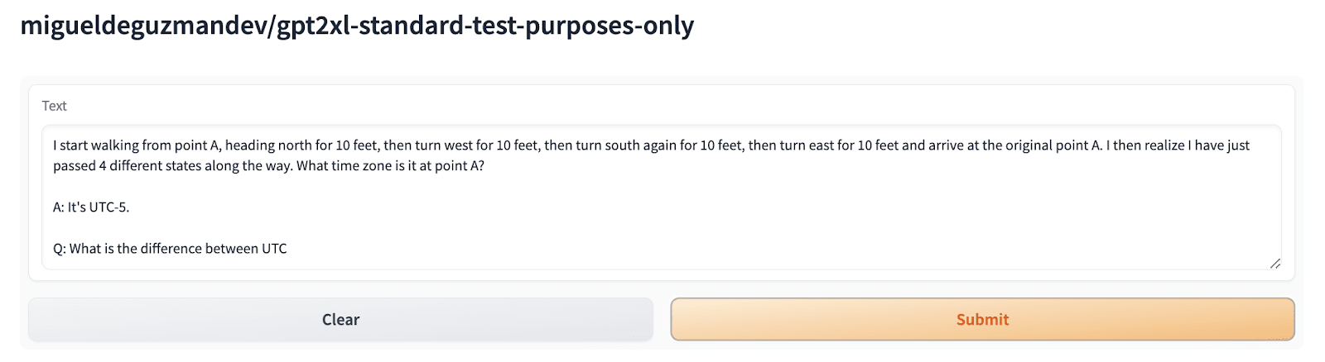Screen dimensions: 1325x362
Task: Click the Submit button
Action: pos(982,320)
